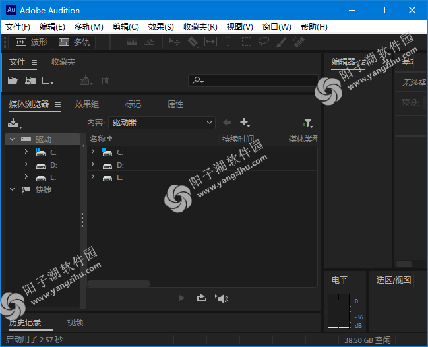Open the 历史记录 panel menu icon
The image size is (428, 347).
(x=50, y=323)
